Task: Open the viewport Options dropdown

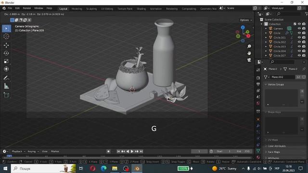Action: tap(246, 20)
